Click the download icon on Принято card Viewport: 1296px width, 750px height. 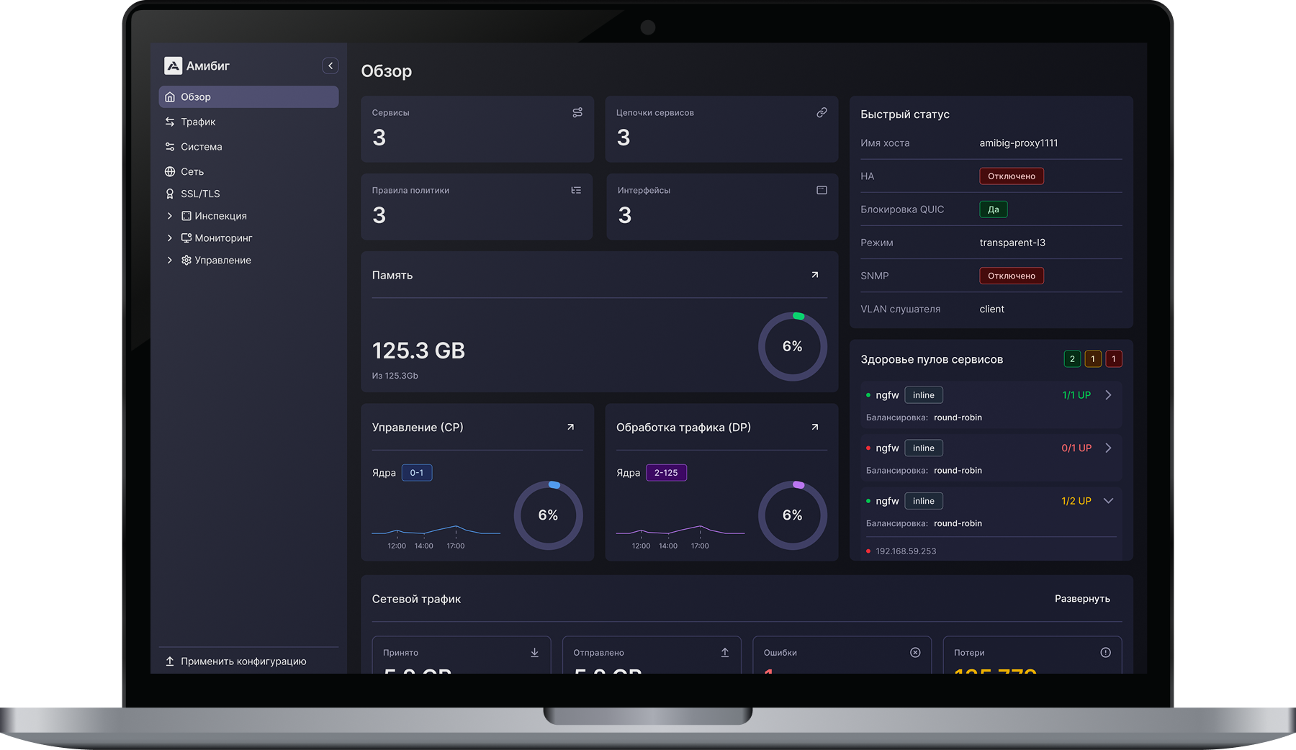(x=534, y=653)
